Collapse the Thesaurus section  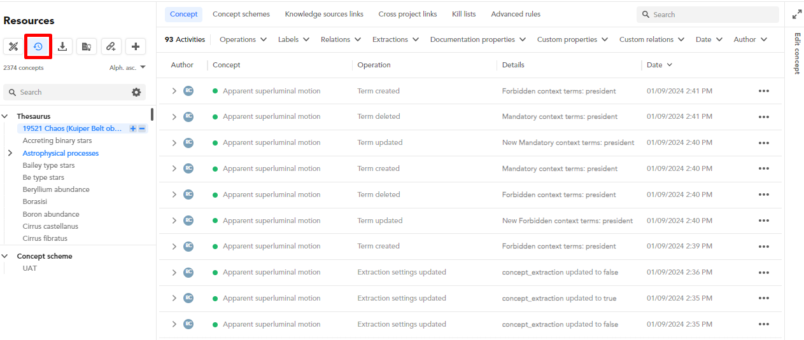coord(5,116)
